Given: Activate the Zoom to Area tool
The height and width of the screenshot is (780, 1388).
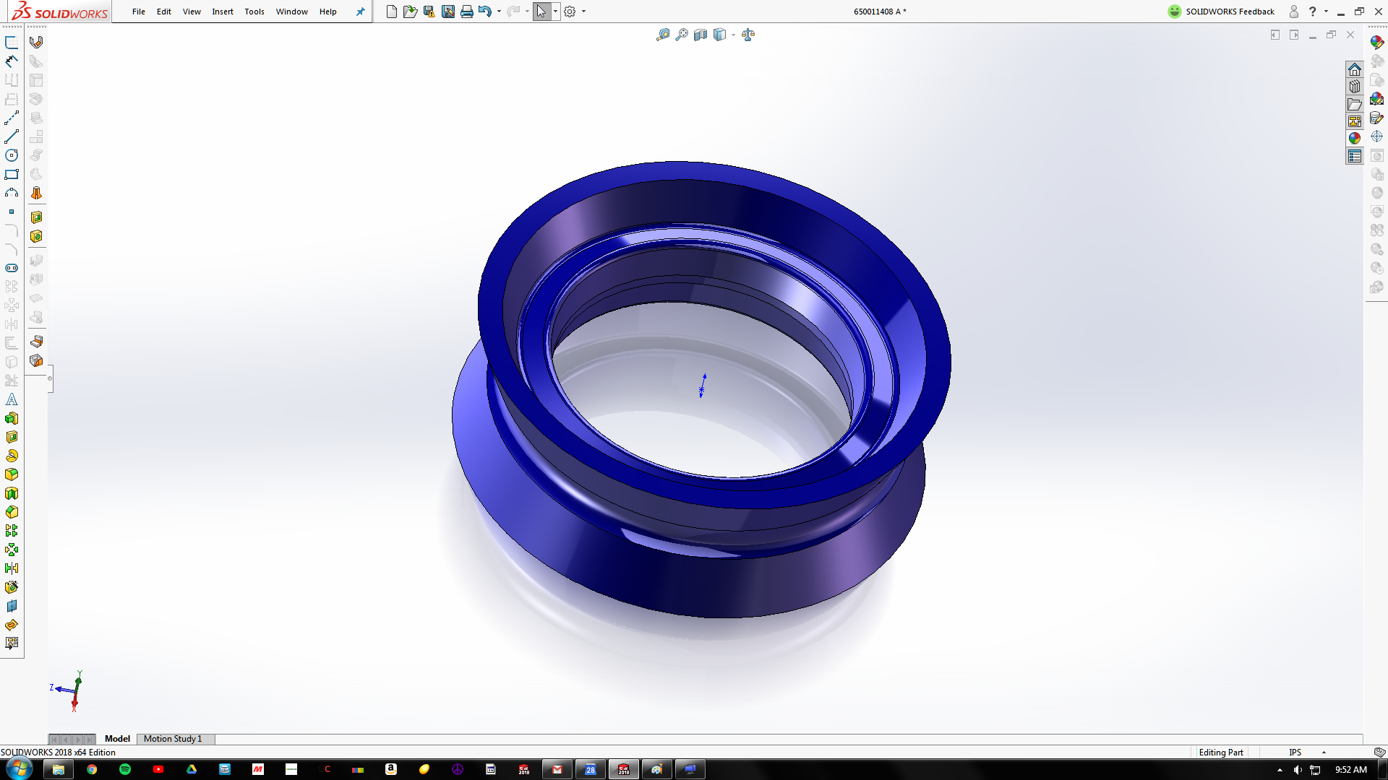Looking at the screenshot, I should pyautogui.click(x=681, y=34).
